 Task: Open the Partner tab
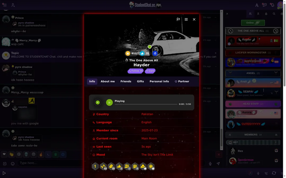coord(182,81)
